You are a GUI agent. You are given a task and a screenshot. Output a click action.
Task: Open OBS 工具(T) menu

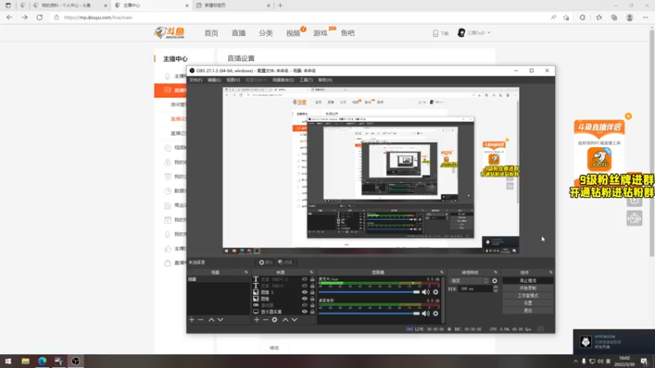tap(305, 79)
